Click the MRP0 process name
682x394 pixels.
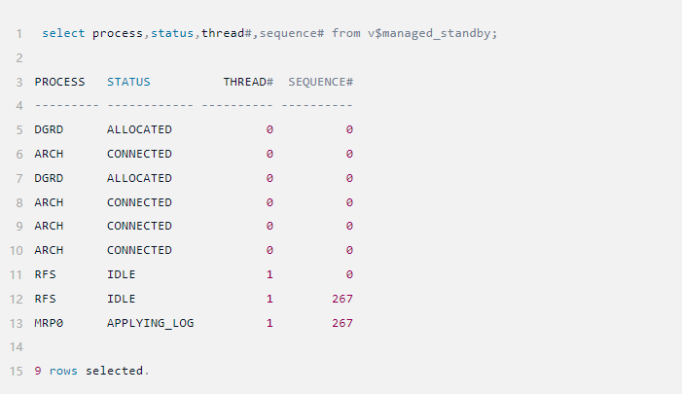click(49, 323)
